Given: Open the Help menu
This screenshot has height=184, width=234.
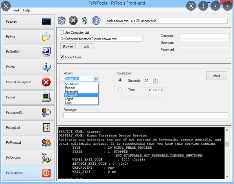Looking at the screenshot, I should [x=26, y=10].
